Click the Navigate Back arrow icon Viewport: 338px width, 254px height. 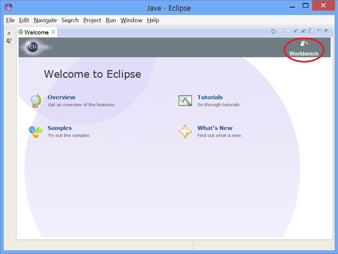pos(281,31)
